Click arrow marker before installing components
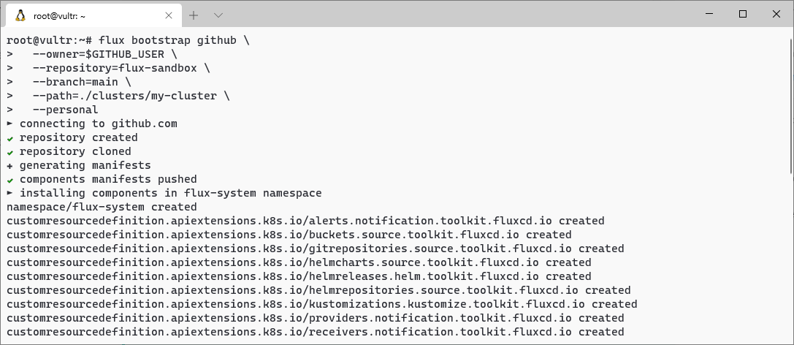This screenshot has height=345, width=794. 10,193
